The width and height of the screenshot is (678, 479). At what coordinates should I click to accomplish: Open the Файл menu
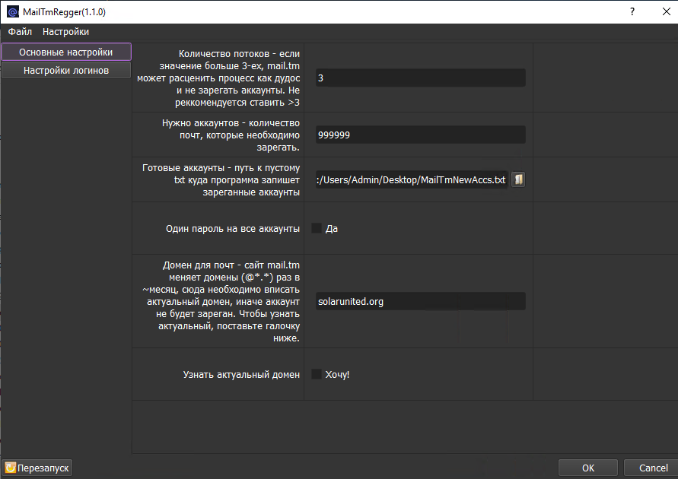(20, 31)
